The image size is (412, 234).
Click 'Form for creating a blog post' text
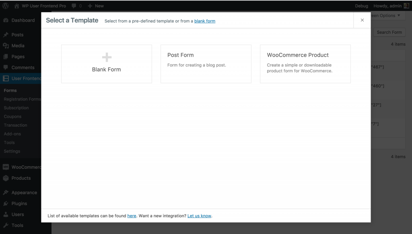196,65
